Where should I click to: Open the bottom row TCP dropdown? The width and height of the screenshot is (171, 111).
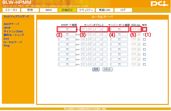point(136,64)
